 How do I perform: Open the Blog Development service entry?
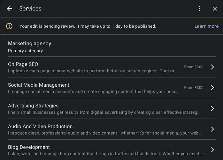[x=112, y=150]
